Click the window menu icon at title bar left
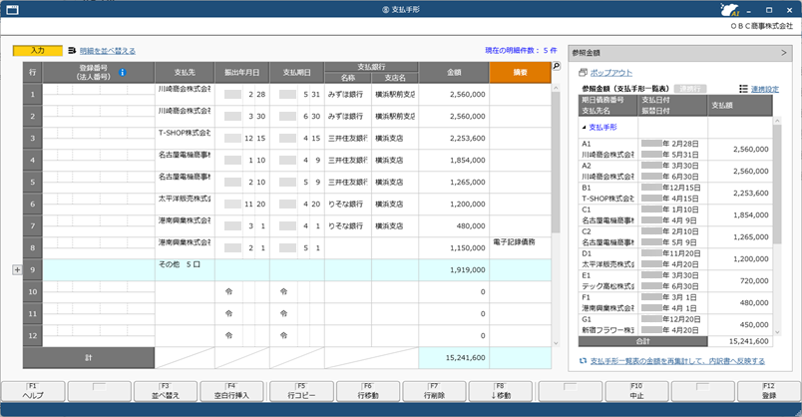 12,10
